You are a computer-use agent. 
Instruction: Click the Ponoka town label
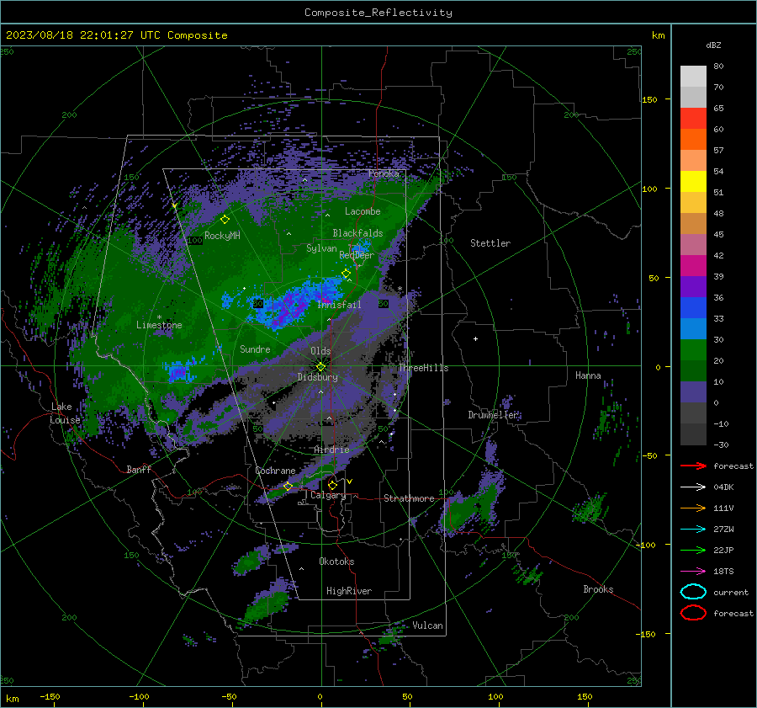point(384,173)
